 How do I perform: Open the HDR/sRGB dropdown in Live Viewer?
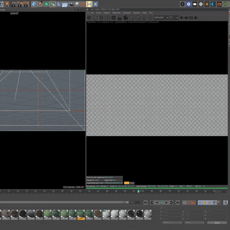[161, 17]
